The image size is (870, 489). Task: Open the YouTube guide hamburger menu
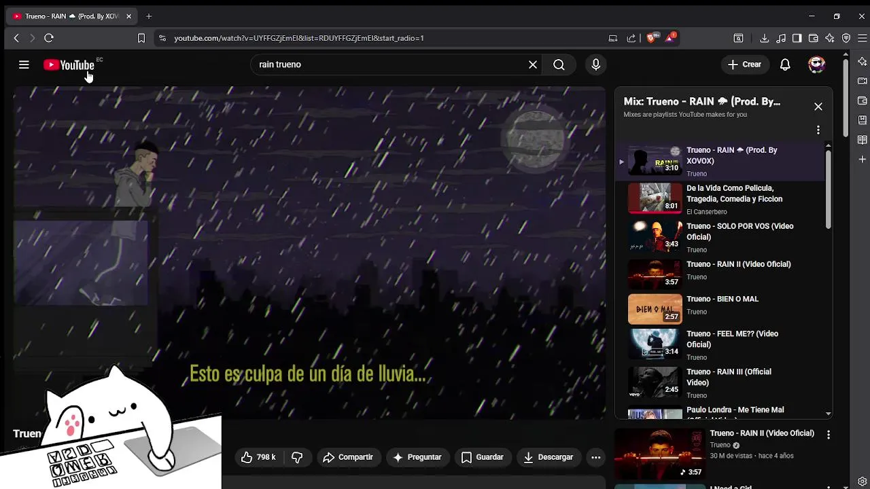pos(24,65)
